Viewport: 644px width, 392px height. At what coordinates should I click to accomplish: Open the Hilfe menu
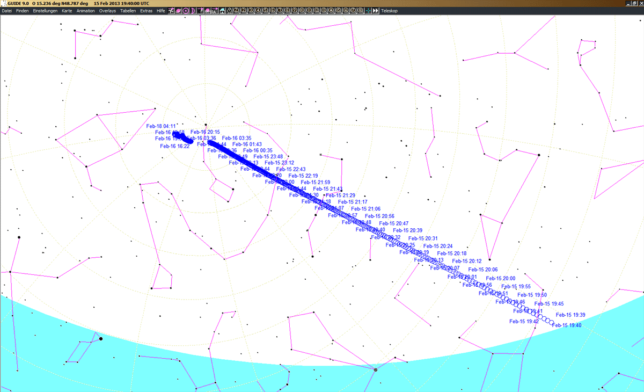[x=160, y=11]
